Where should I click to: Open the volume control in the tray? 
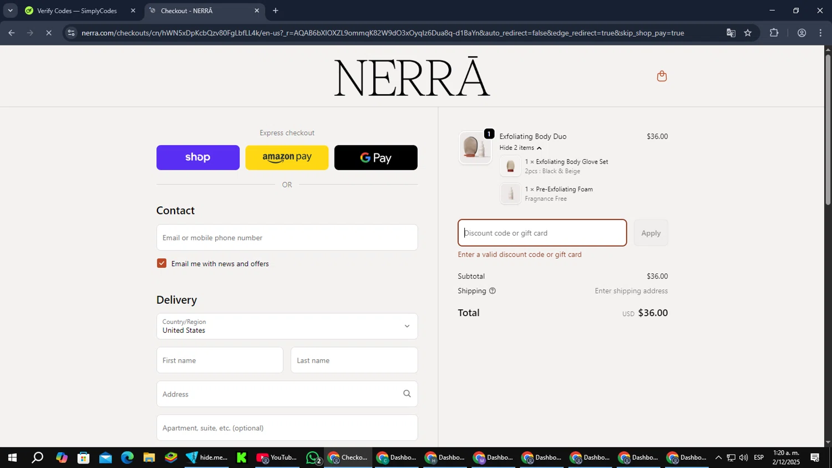coord(743,457)
